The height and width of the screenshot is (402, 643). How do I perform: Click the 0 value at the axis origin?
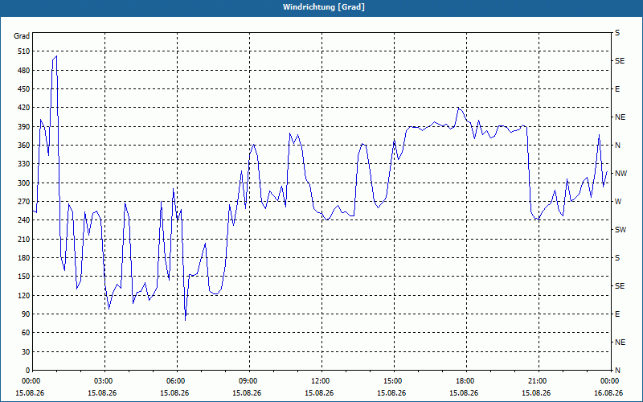(27, 371)
